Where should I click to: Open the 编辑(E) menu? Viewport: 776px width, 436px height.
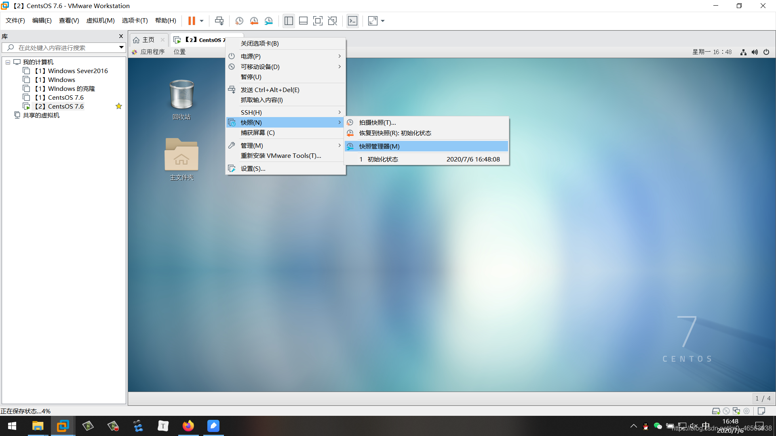[x=42, y=21]
